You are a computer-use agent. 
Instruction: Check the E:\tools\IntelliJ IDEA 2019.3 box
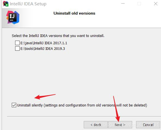[17, 48]
